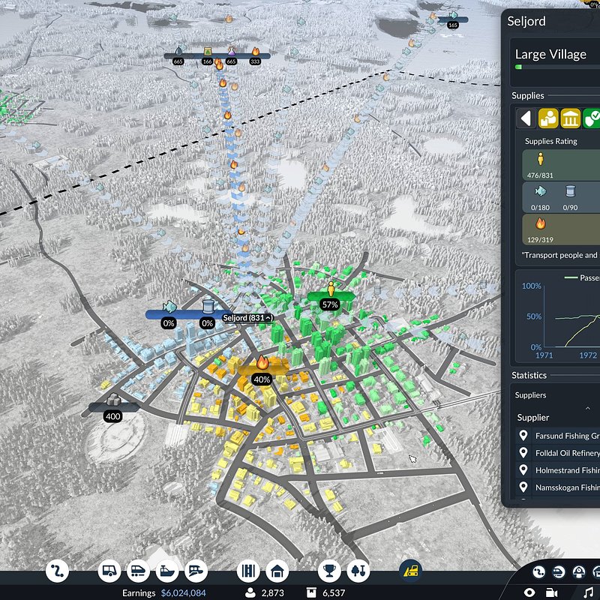This screenshot has width=600, height=600.
Task: Select the Holmestrand Fishing row text
Action: (x=568, y=470)
